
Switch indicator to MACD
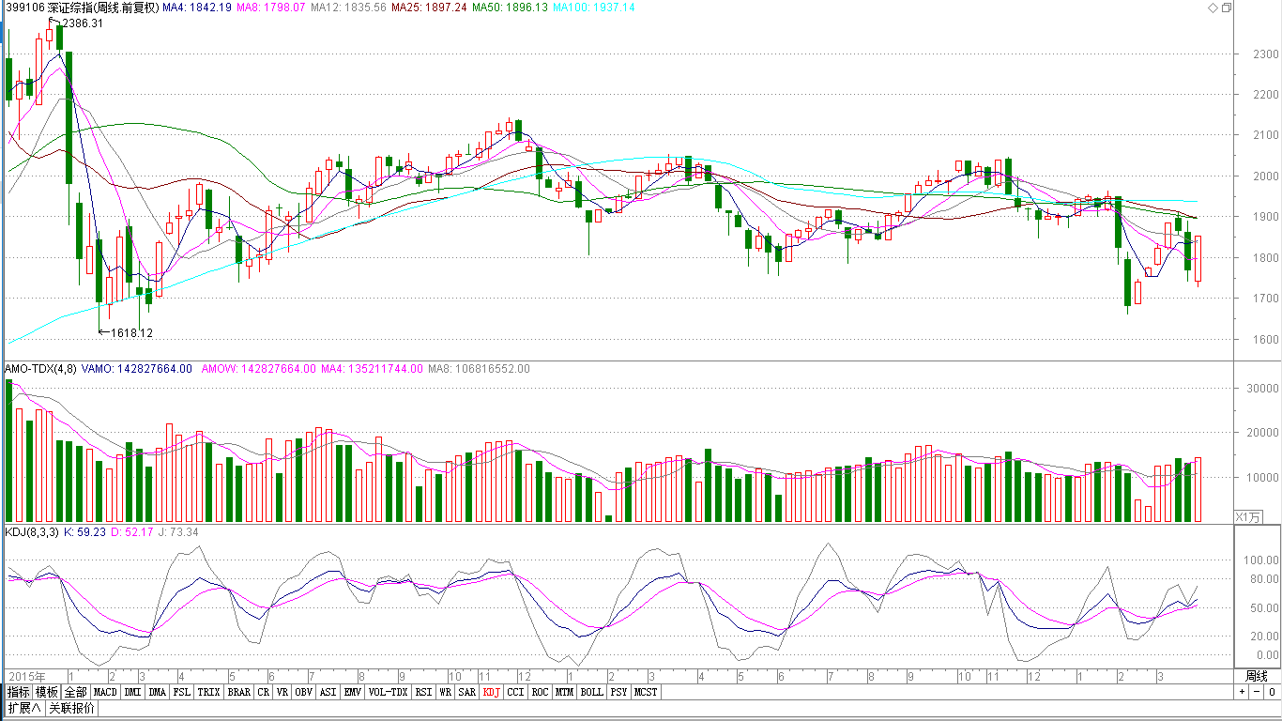(105, 692)
